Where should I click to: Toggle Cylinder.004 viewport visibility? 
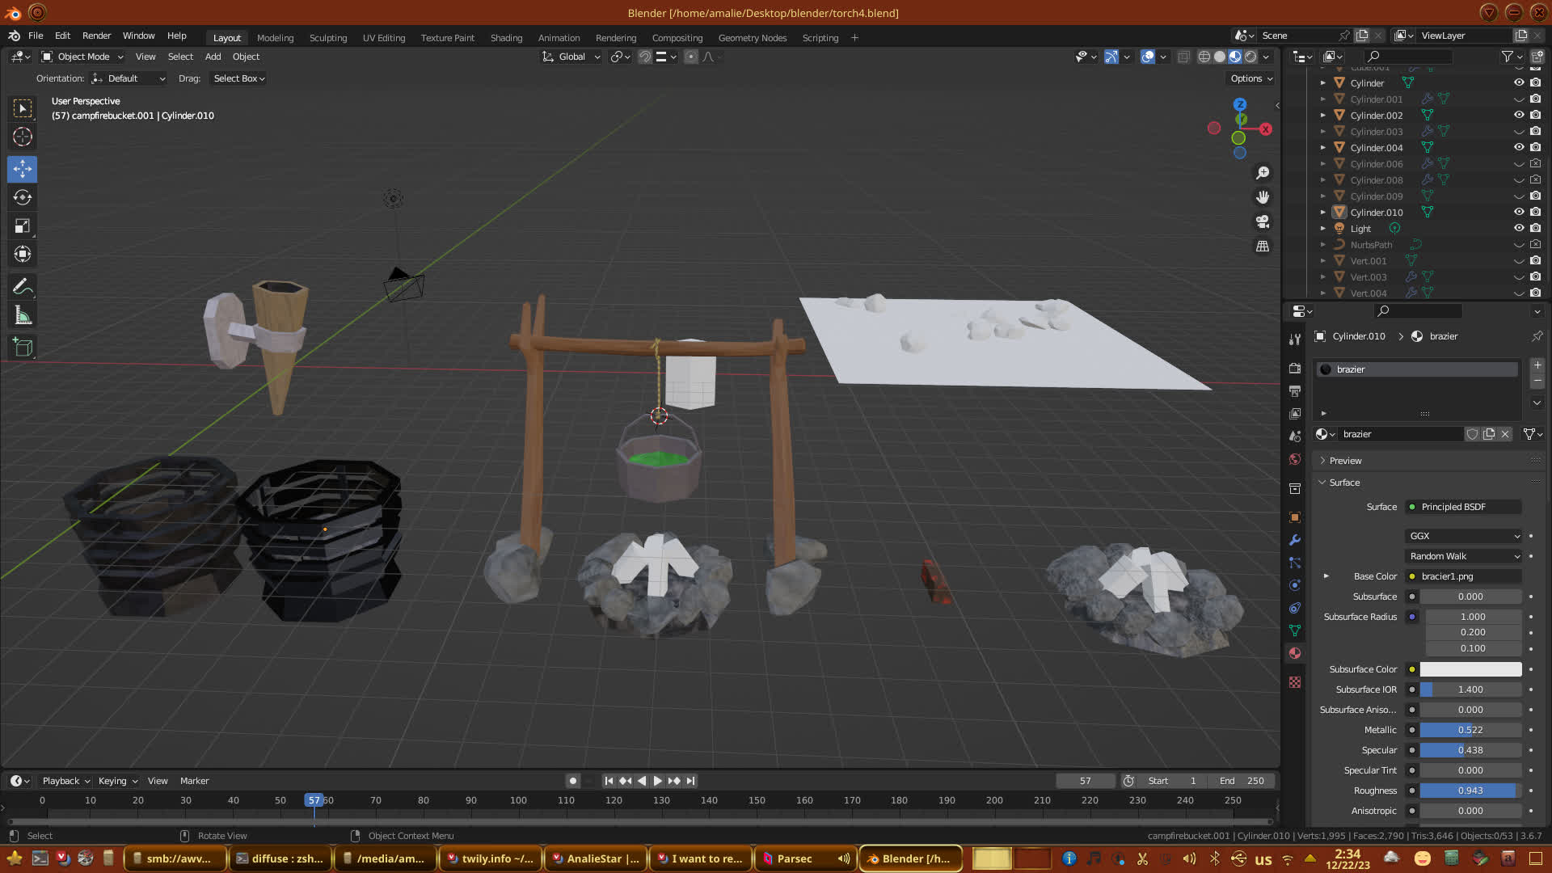(1519, 147)
